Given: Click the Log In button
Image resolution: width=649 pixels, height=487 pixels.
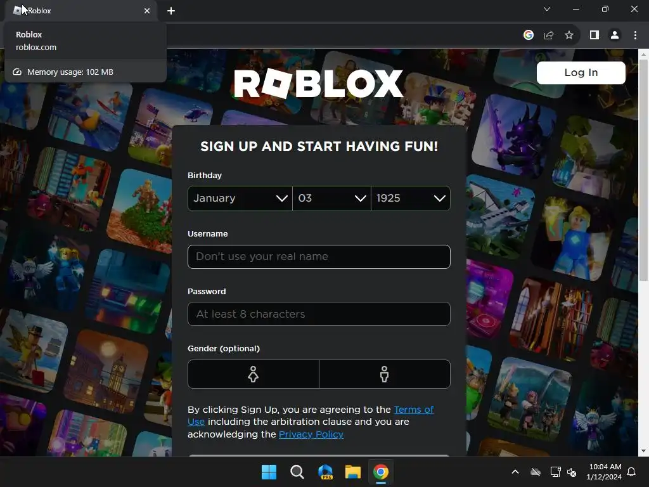Looking at the screenshot, I should pyautogui.click(x=581, y=73).
